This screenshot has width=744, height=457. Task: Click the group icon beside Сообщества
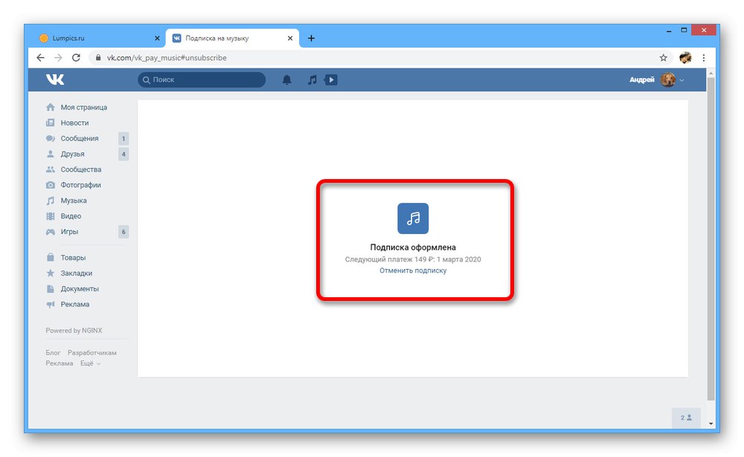(x=51, y=169)
